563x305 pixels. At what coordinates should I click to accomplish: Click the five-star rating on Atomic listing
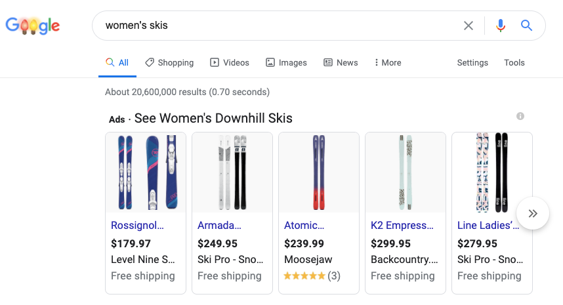(304, 275)
